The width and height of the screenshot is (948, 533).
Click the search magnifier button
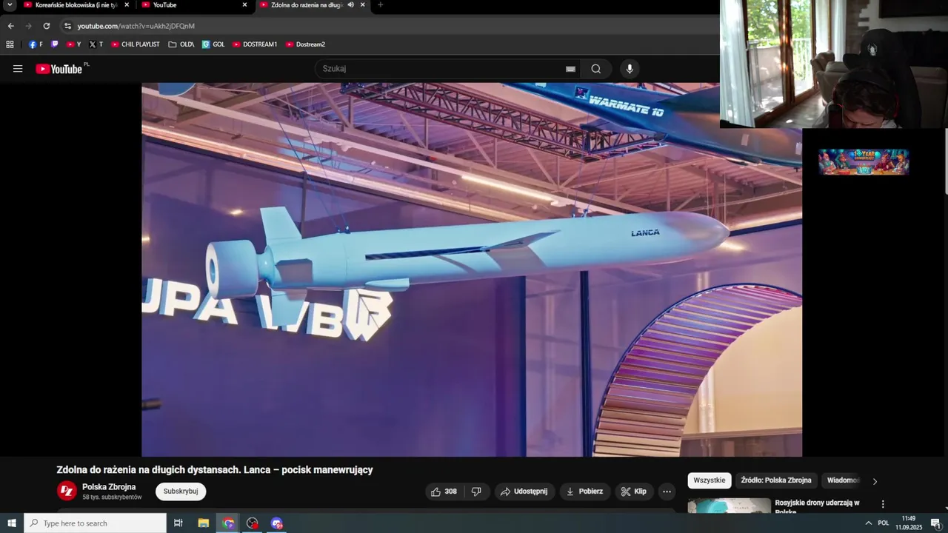point(596,69)
